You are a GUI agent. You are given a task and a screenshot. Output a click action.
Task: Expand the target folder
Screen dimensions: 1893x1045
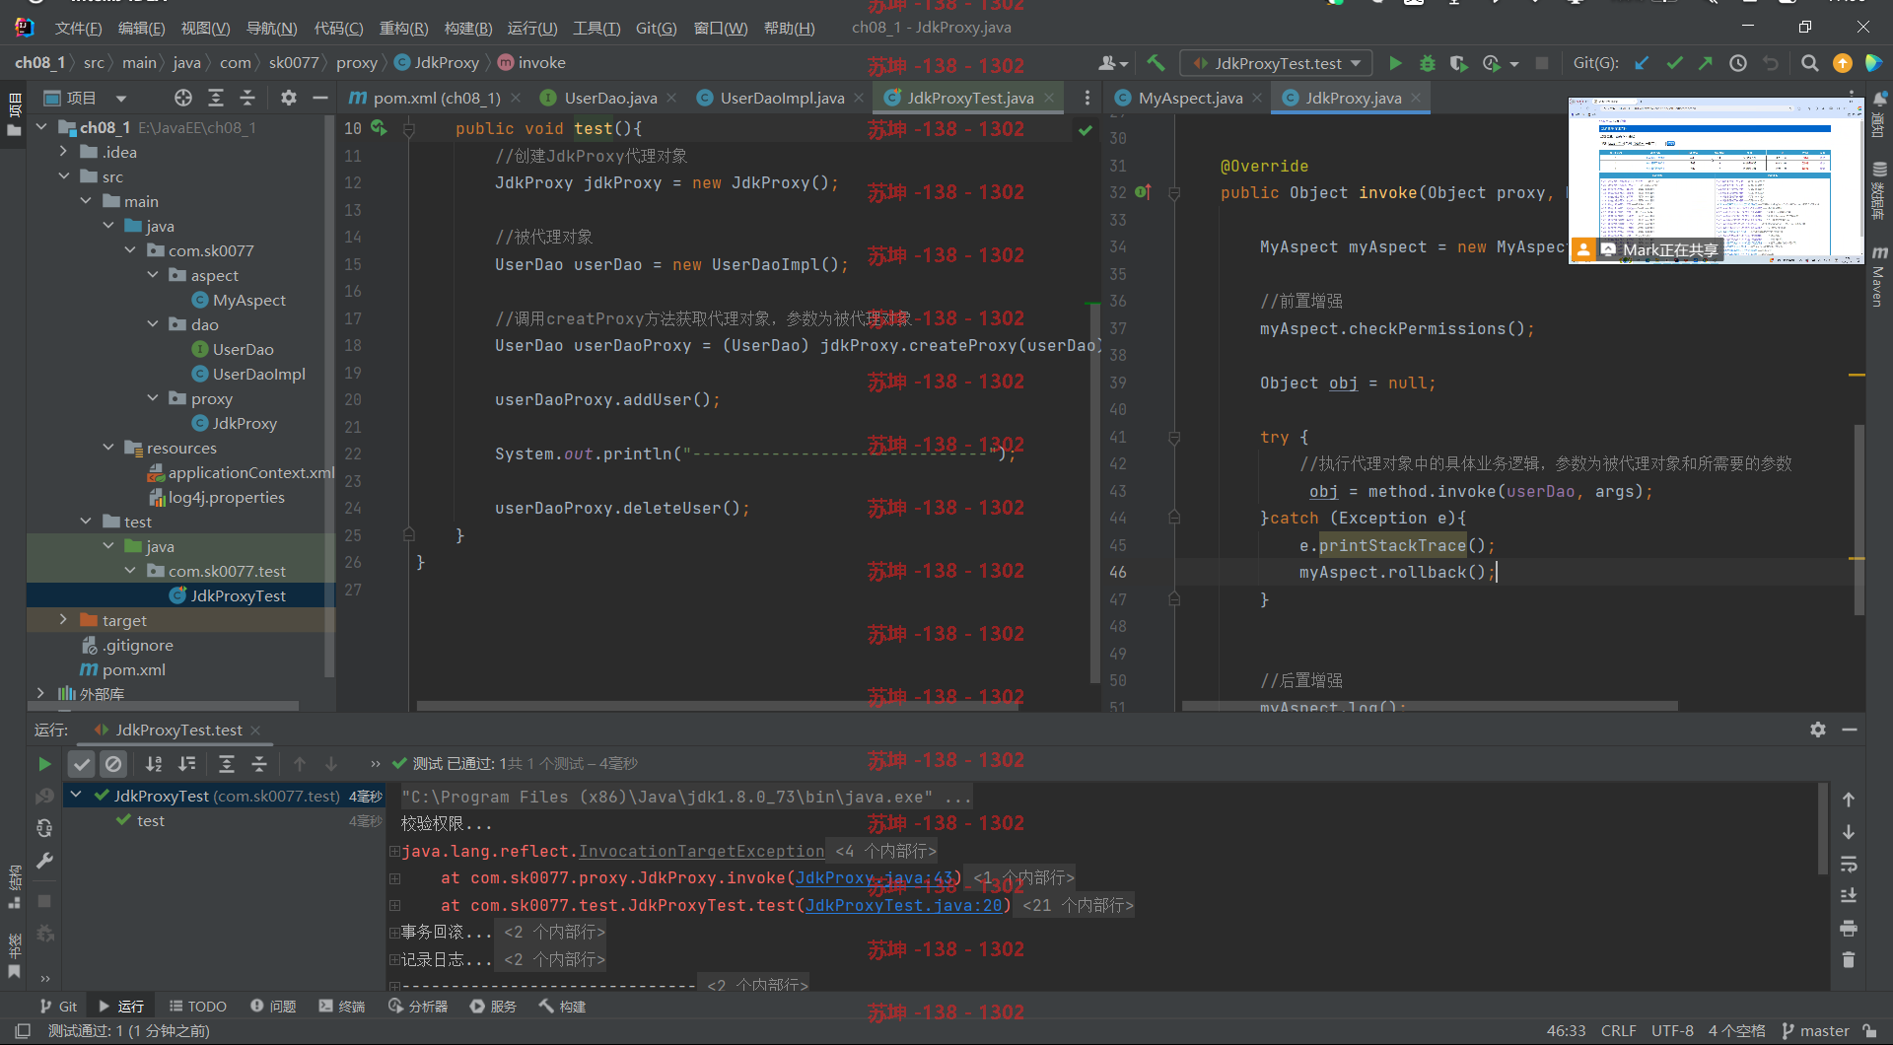pyautogui.click(x=64, y=620)
